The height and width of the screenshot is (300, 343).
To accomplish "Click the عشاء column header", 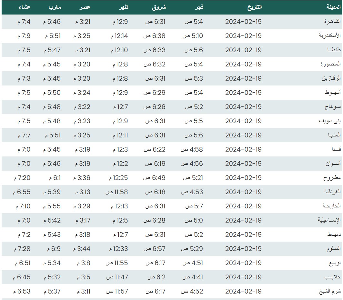I will 25,7.
